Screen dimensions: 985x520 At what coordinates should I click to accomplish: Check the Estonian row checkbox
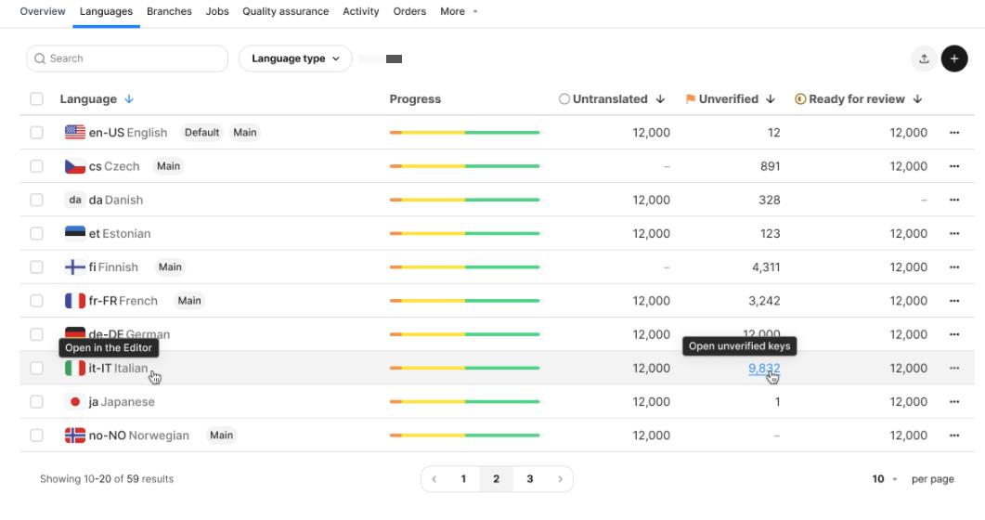pos(36,234)
